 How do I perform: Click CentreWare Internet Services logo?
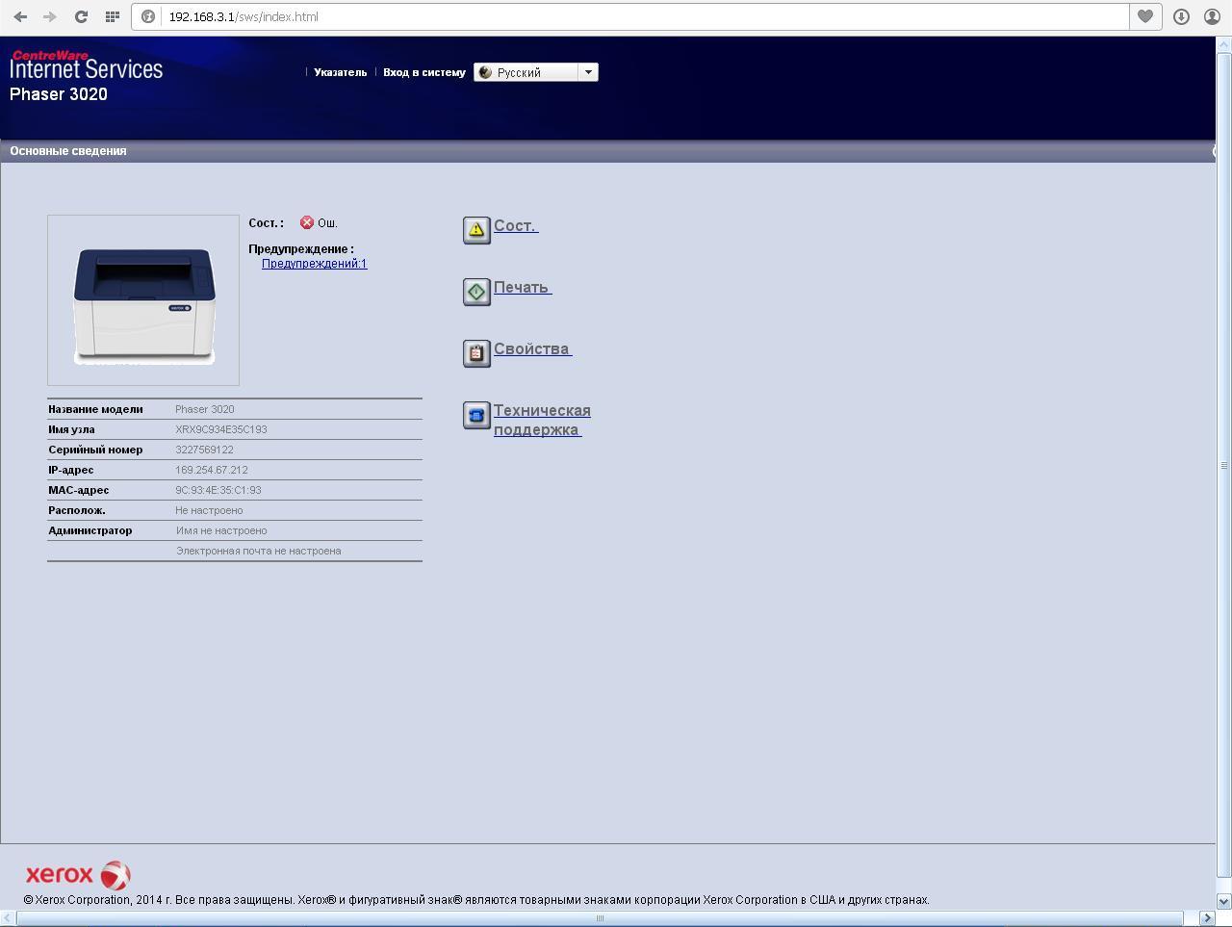coord(86,65)
